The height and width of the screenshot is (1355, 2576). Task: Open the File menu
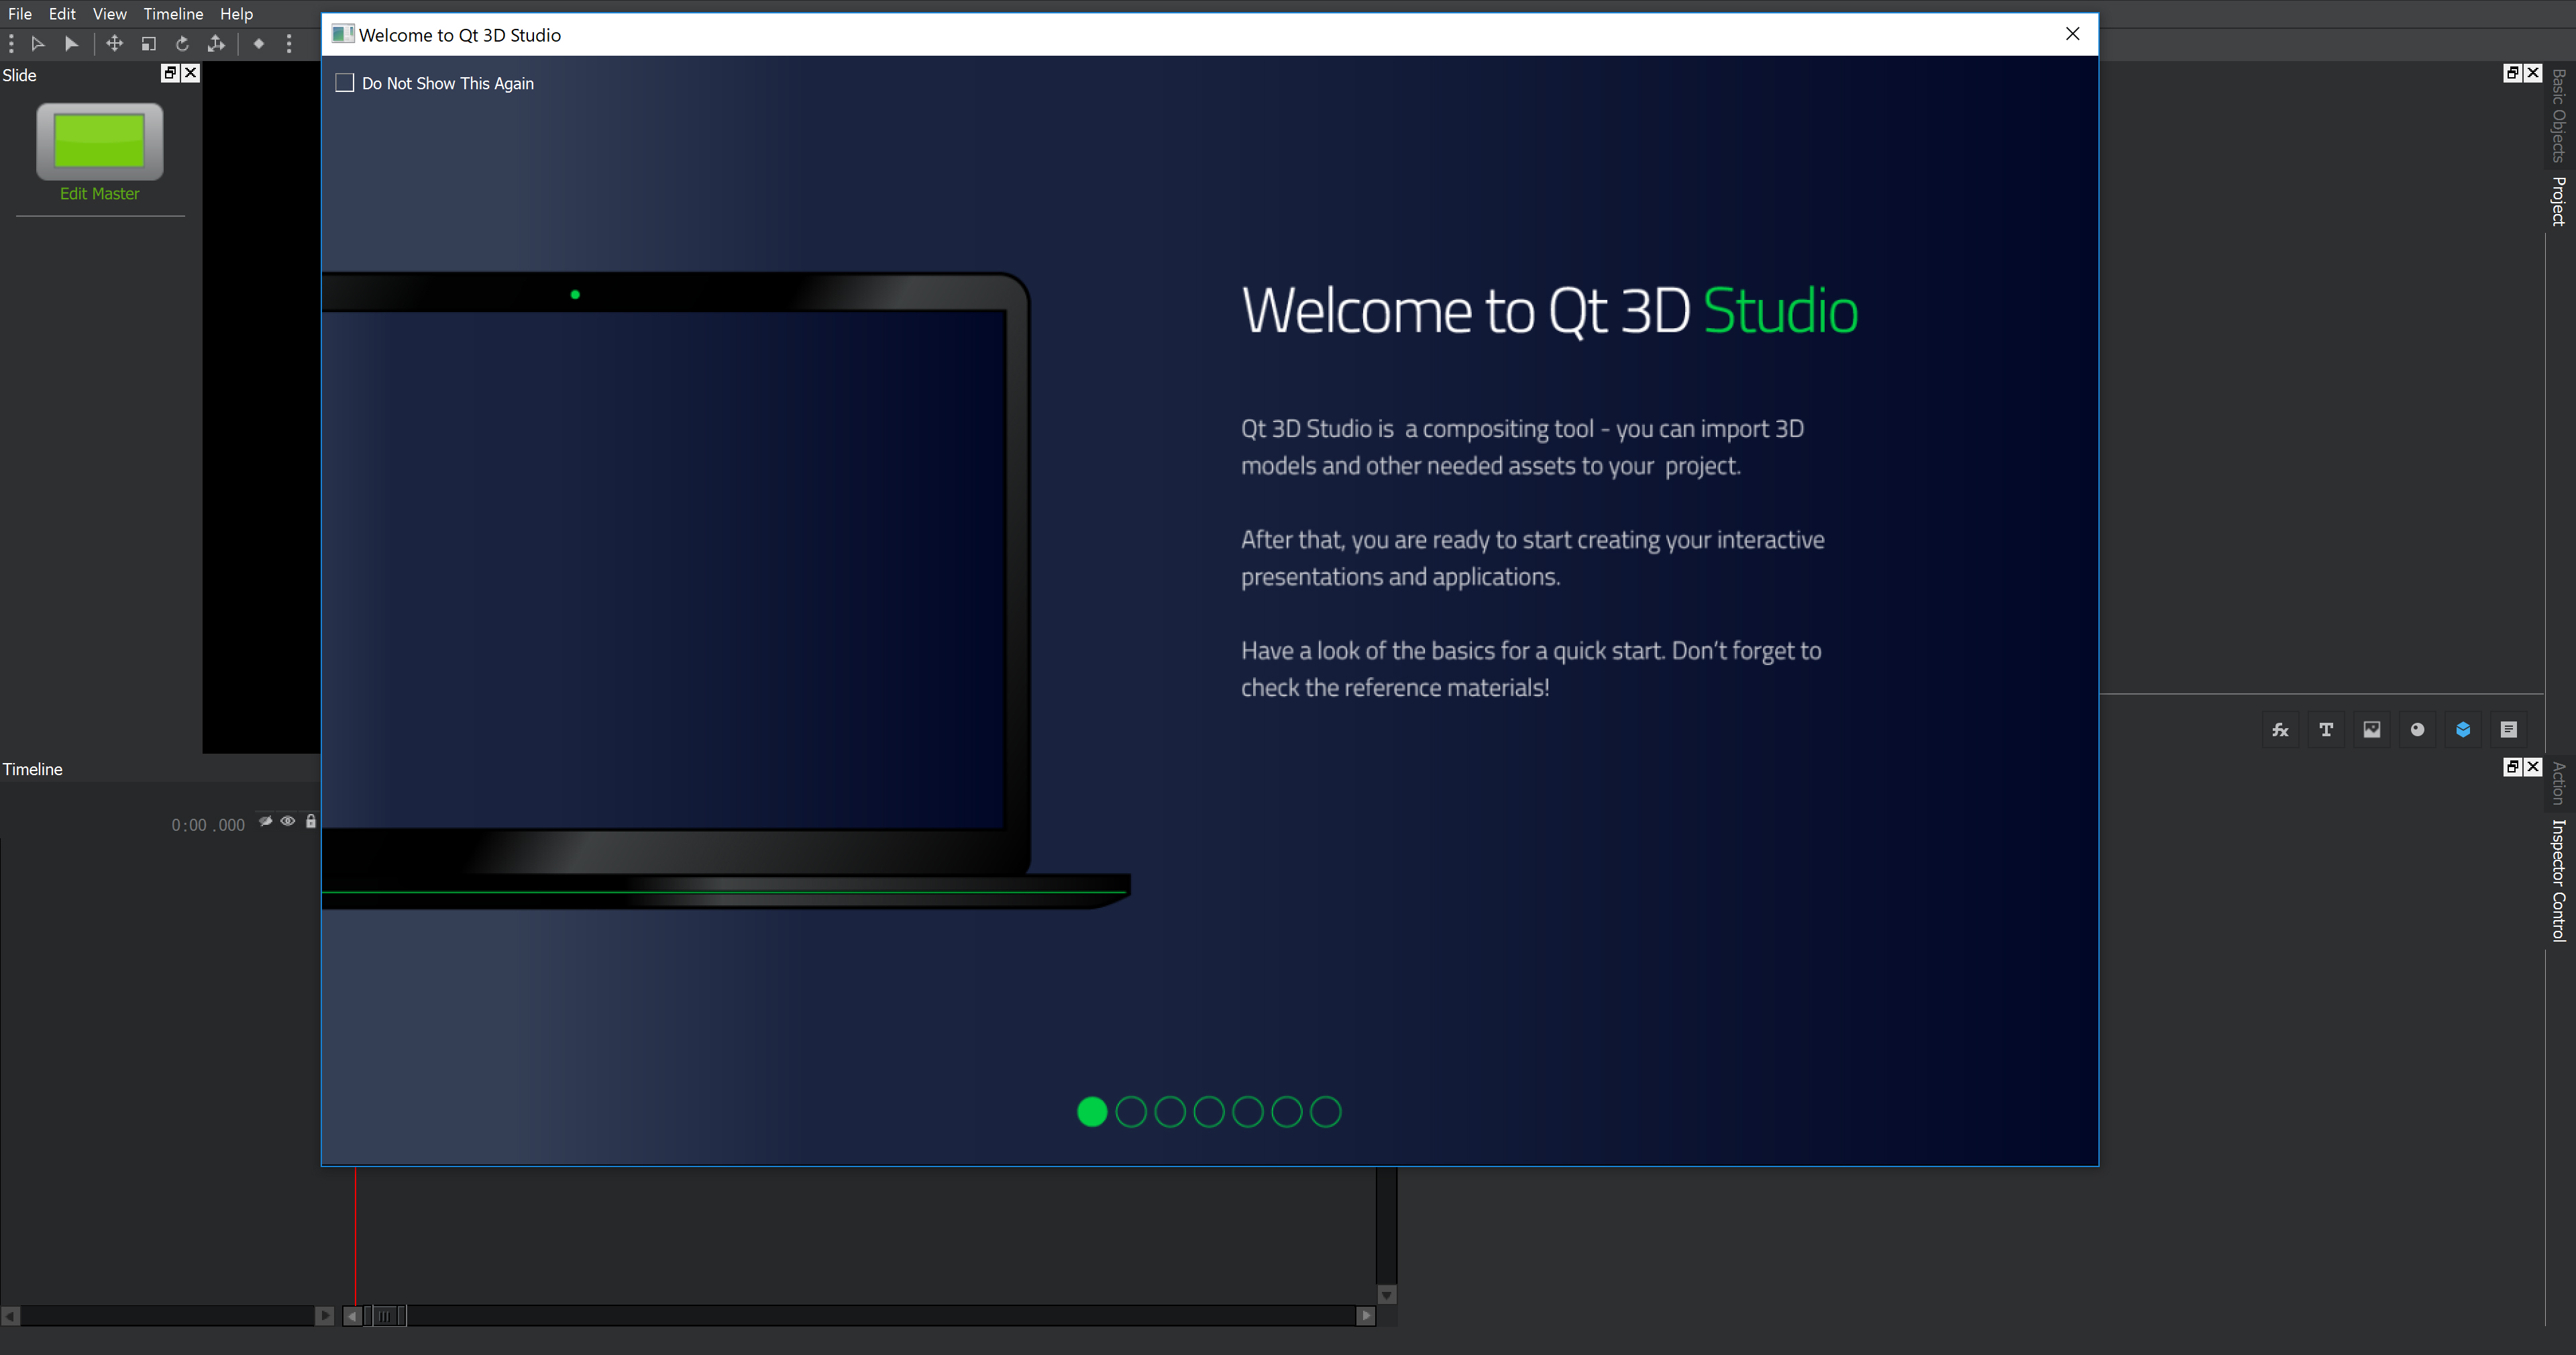(x=19, y=14)
